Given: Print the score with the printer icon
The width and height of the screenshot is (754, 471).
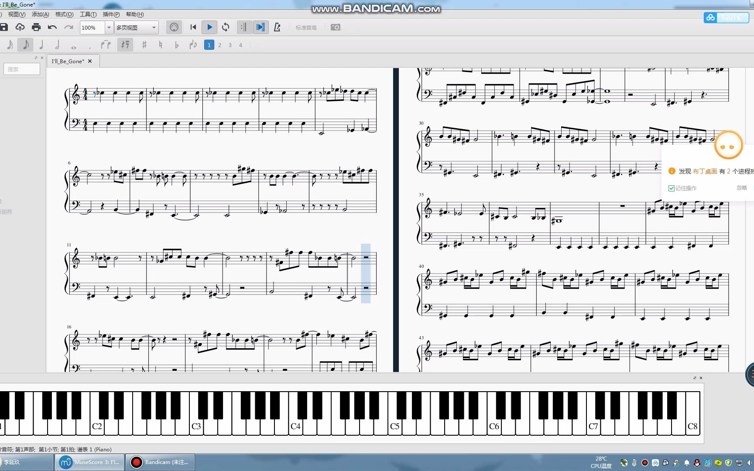Looking at the screenshot, I should [x=36, y=27].
